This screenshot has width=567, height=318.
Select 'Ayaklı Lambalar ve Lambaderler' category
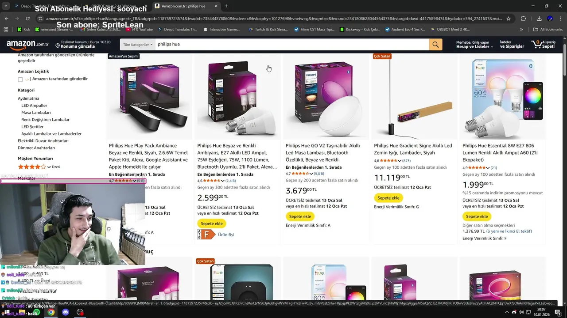[x=51, y=134]
